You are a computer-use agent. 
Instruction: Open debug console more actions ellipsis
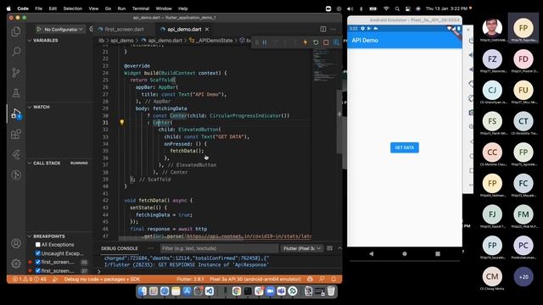150,248
